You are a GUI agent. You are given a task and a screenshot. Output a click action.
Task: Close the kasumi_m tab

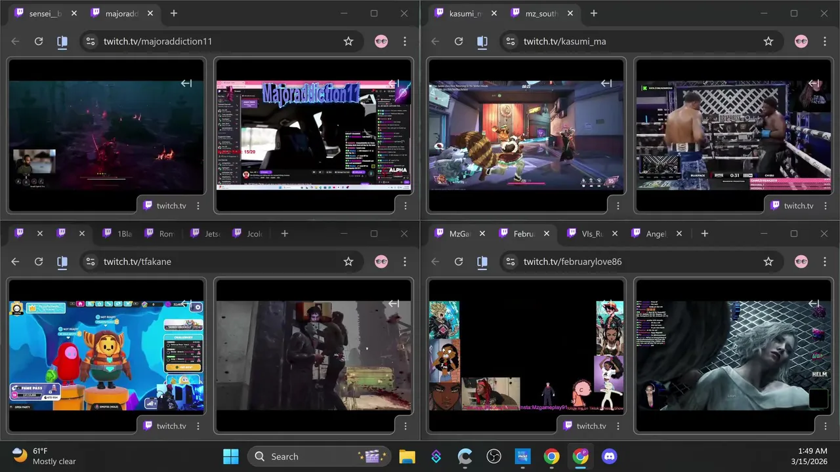(493, 13)
